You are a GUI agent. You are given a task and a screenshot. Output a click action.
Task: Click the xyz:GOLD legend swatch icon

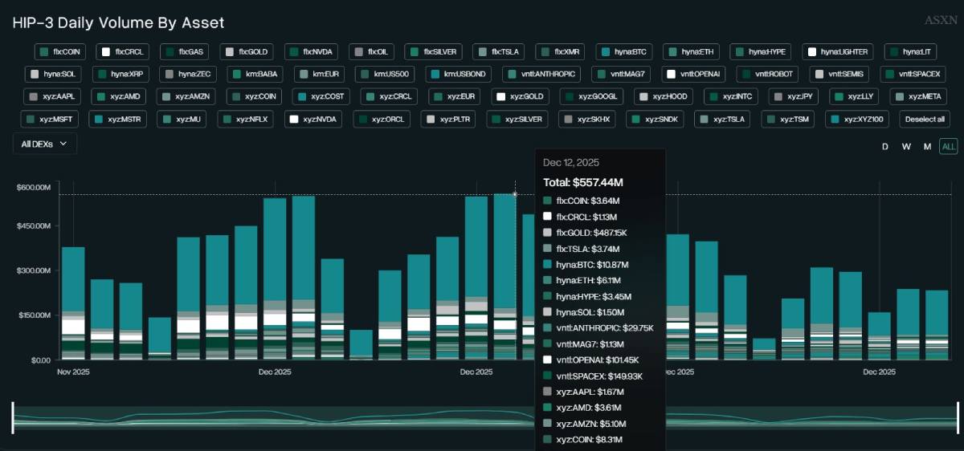501,97
